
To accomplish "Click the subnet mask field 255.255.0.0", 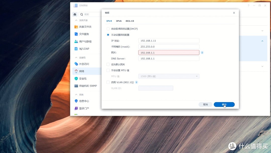I will (169, 47).
